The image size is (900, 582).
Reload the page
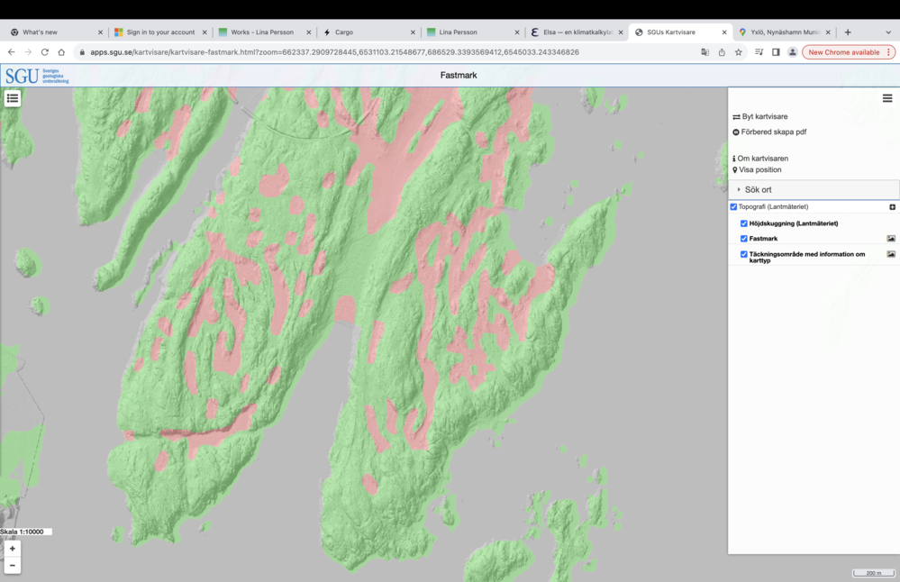[44, 52]
